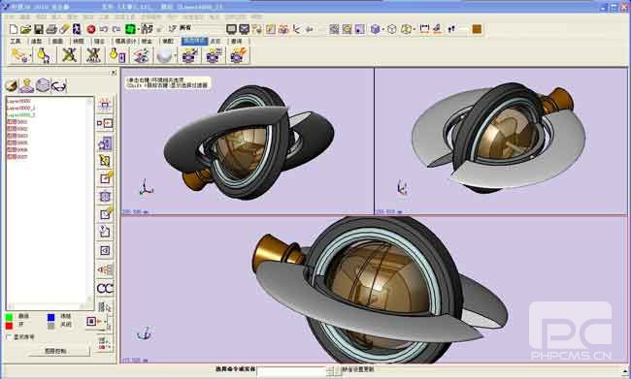
Task: Click the CC icon in vertical toolbar
Action: point(105,288)
